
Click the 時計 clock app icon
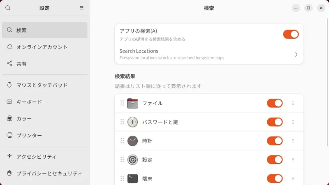tap(132, 141)
